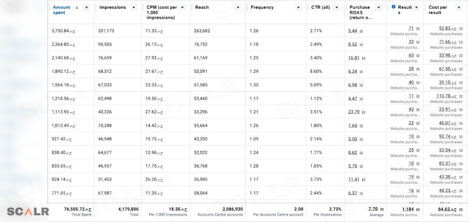
Task: Click the [2] footnote icon beside 71 results
Action: point(418,29)
